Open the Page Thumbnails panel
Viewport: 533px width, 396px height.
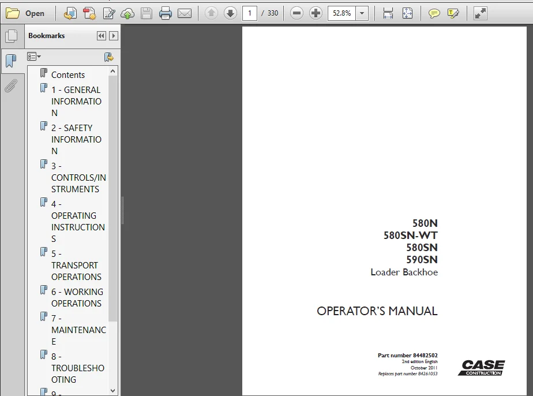(11, 36)
